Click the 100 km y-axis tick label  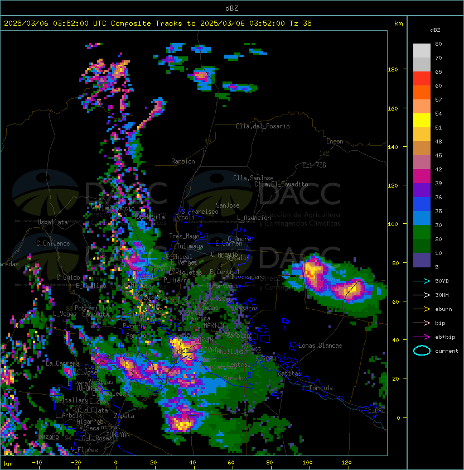click(x=393, y=224)
